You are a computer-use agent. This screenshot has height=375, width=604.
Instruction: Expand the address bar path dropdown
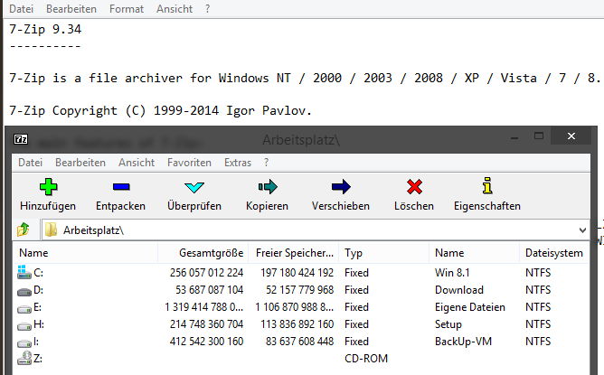coord(582,230)
